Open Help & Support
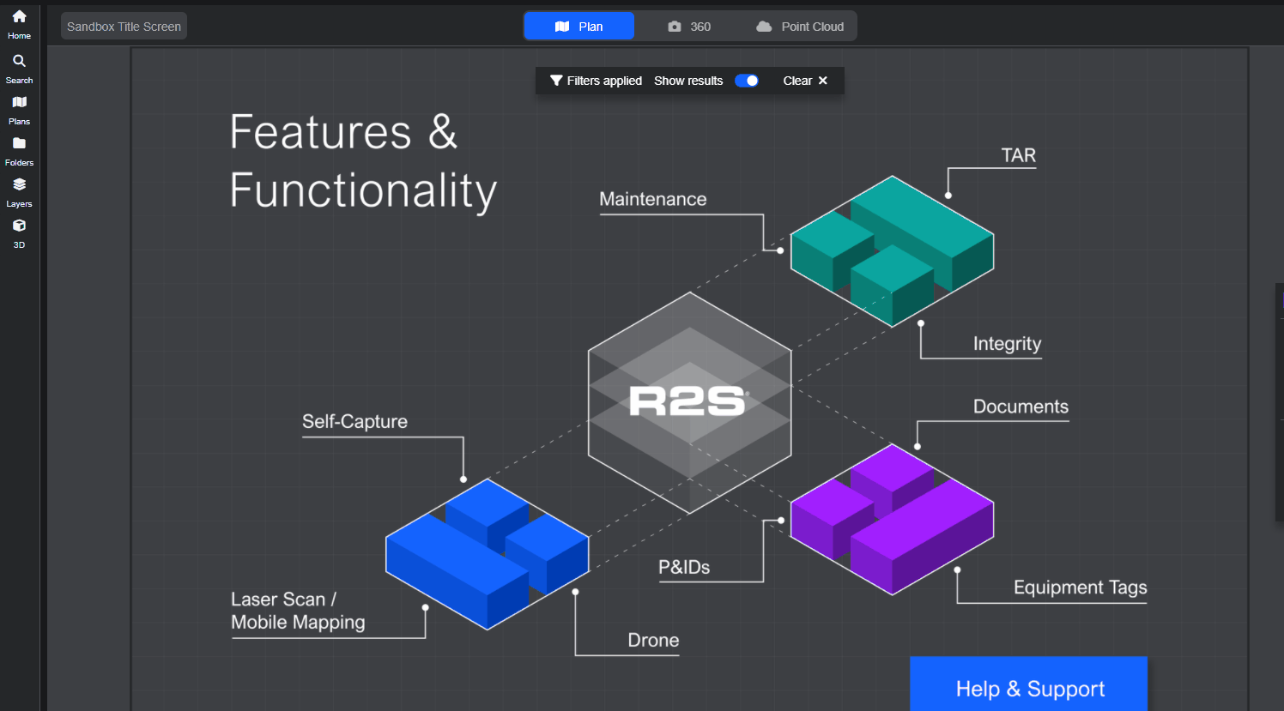 click(1029, 684)
